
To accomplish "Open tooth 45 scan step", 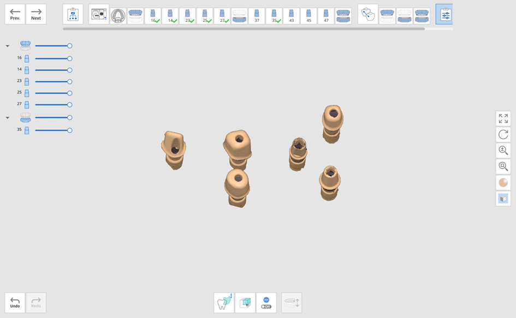I will coord(309,16).
